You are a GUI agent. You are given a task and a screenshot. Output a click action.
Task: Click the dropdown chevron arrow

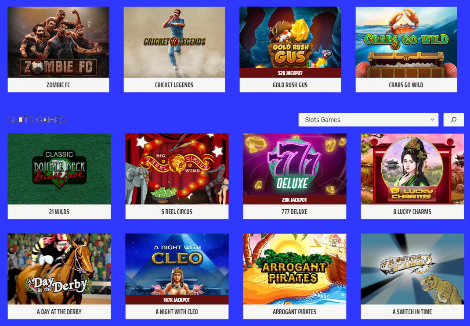[x=432, y=120]
